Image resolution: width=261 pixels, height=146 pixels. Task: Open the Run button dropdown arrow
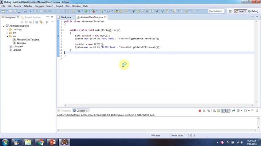coord(89,11)
